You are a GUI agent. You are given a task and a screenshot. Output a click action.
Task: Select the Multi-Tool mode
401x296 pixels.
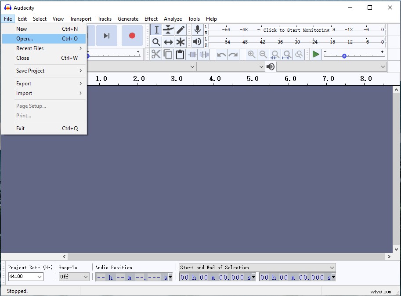181,42
